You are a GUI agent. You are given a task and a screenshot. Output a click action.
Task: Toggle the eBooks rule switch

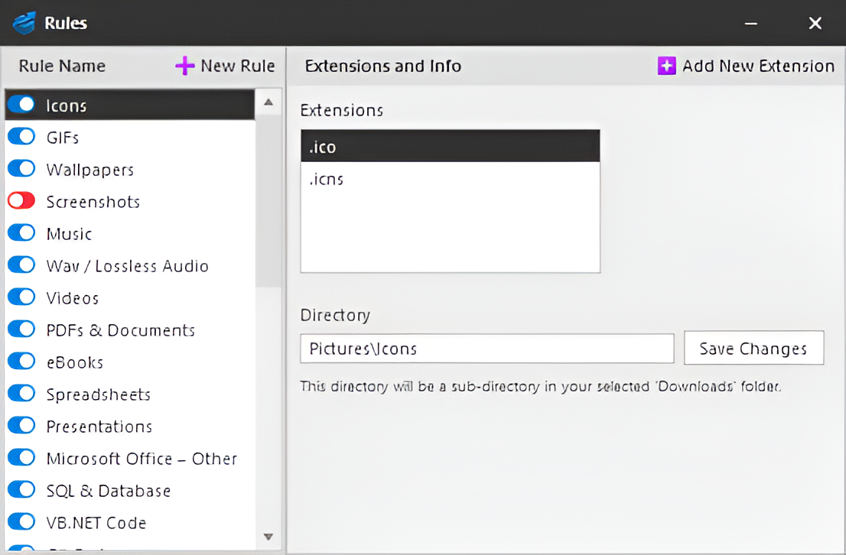click(x=21, y=361)
